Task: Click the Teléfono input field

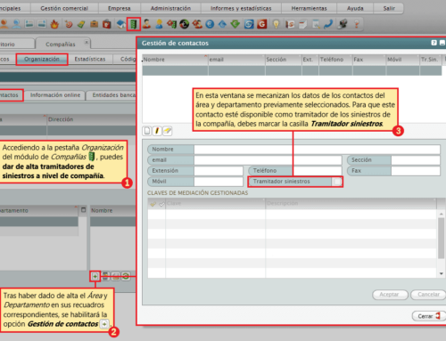Action: point(317,171)
